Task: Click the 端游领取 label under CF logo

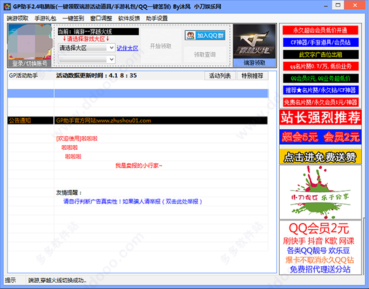Action: [255, 63]
